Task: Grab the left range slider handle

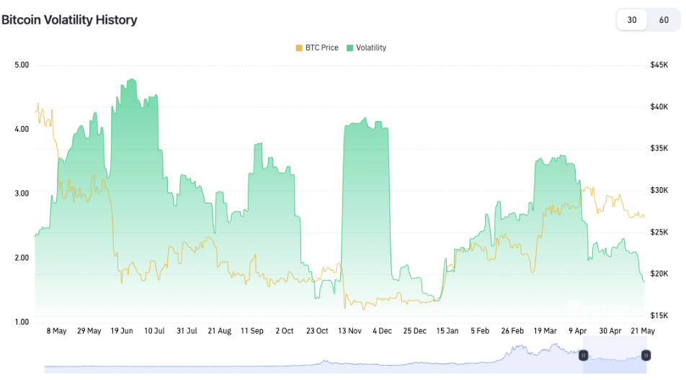Action: [583, 356]
